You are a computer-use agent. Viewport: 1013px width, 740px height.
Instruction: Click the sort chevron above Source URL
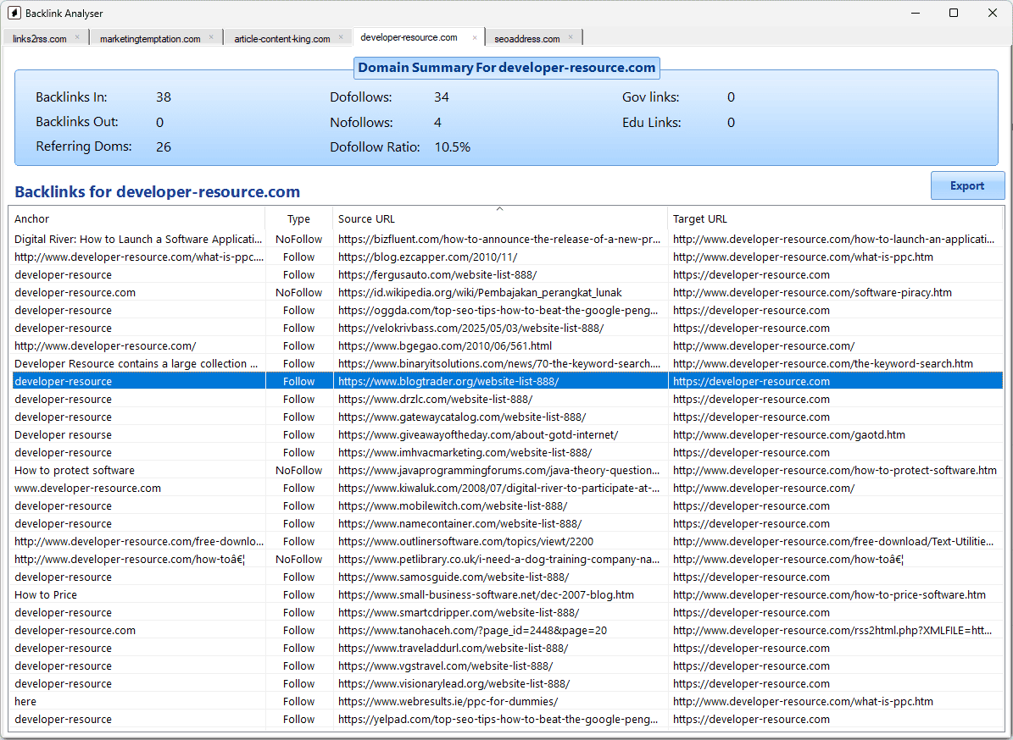click(x=499, y=207)
